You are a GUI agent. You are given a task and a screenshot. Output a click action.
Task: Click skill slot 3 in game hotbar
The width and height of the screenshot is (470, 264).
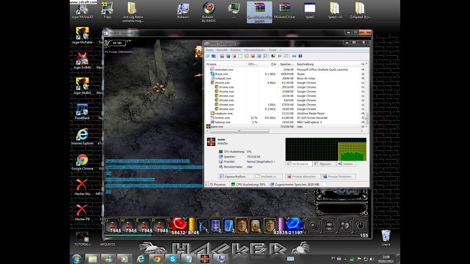229,225
